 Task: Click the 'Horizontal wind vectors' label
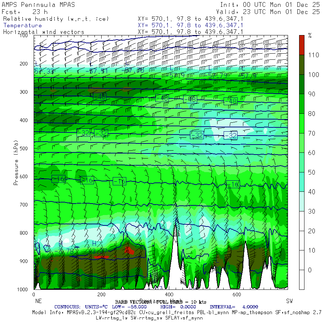(x=44, y=32)
